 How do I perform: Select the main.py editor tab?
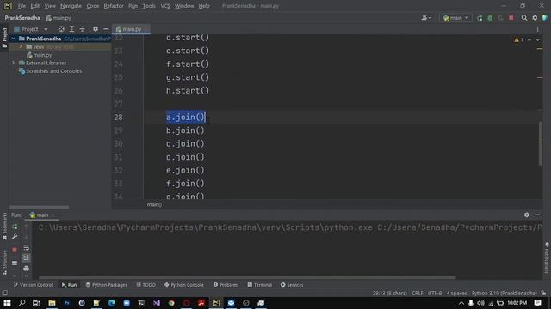pyautogui.click(x=131, y=29)
